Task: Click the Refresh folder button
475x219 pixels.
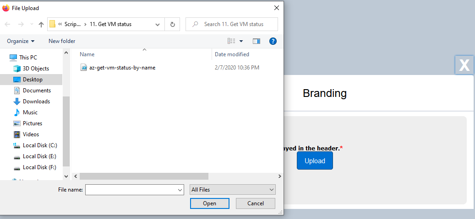Action: [x=172, y=24]
